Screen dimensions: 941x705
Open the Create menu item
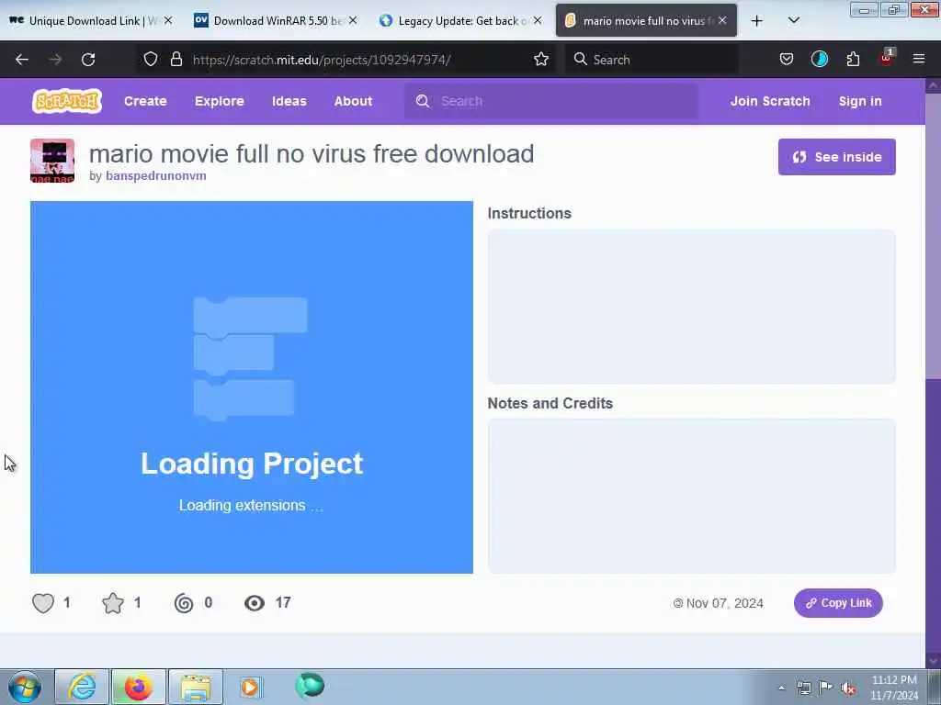pyautogui.click(x=145, y=101)
